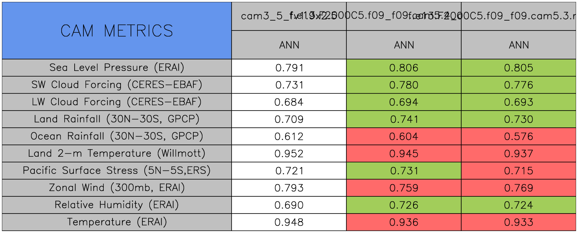Click the SW Cloud Forcing (CERES-EBAF) label
The image size is (578, 233).
tap(117, 85)
